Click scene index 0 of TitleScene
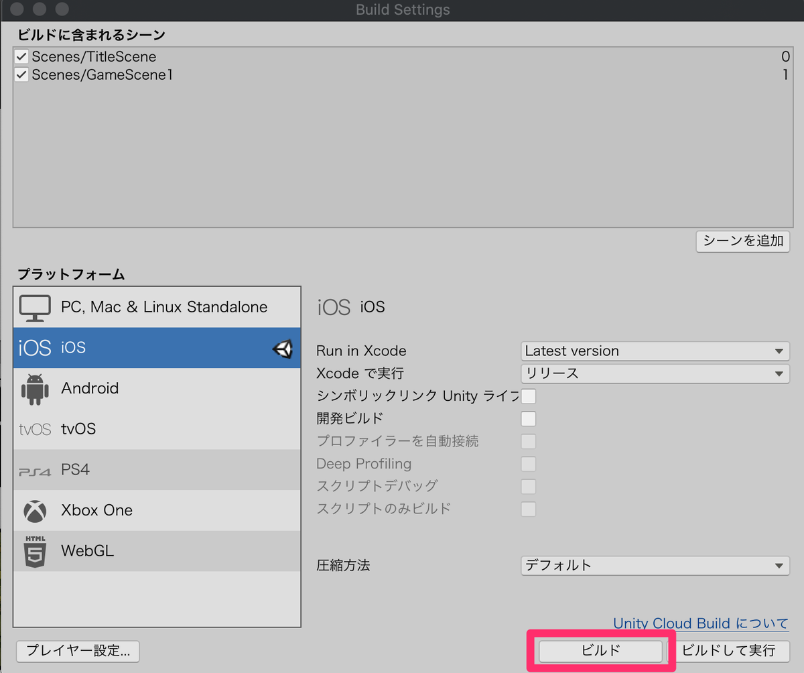The width and height of the screenshot is (804, 673). point(785,57)
